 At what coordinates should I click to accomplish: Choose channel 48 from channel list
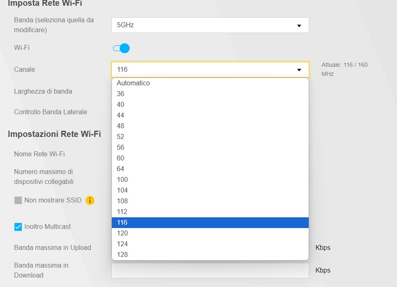(x=210, y=126)
